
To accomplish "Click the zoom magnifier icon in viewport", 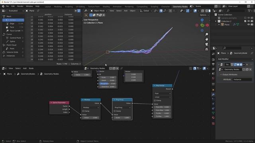I will point(206,34).
